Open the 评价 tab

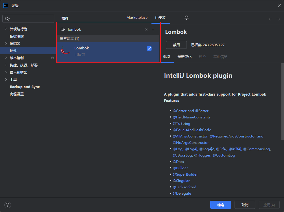[x=202, y=57]
